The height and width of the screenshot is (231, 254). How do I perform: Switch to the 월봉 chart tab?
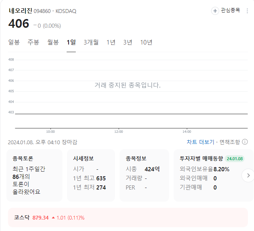point(53,42)
